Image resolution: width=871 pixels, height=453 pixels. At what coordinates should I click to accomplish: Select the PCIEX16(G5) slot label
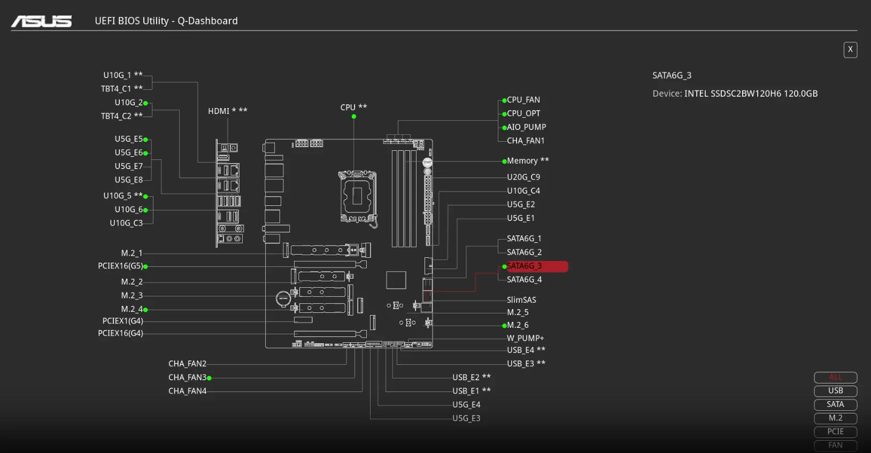click(120, 266)
